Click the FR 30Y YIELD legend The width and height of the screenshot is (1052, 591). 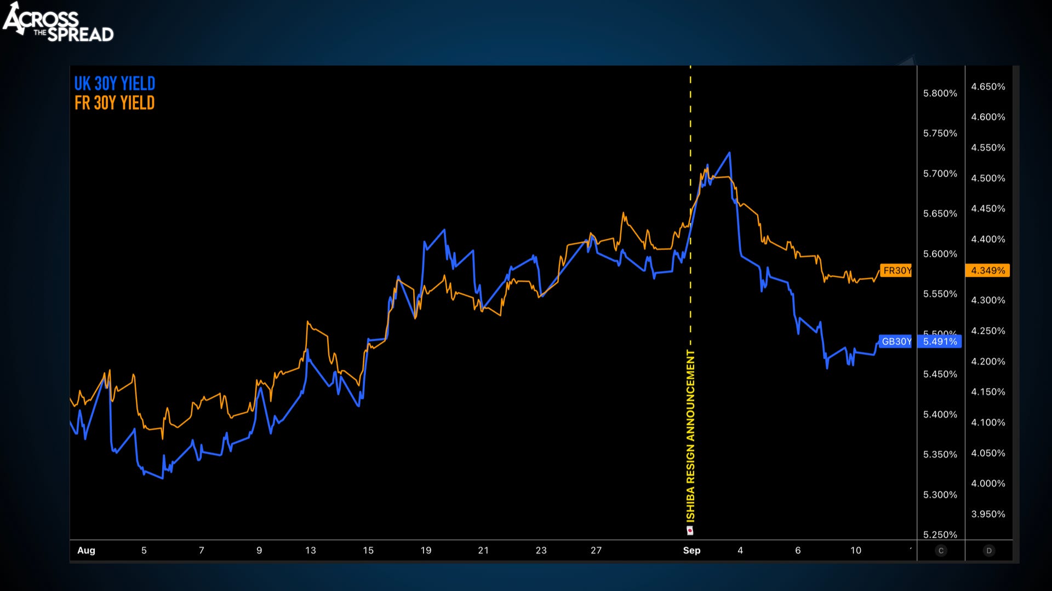tap(115, 103)
